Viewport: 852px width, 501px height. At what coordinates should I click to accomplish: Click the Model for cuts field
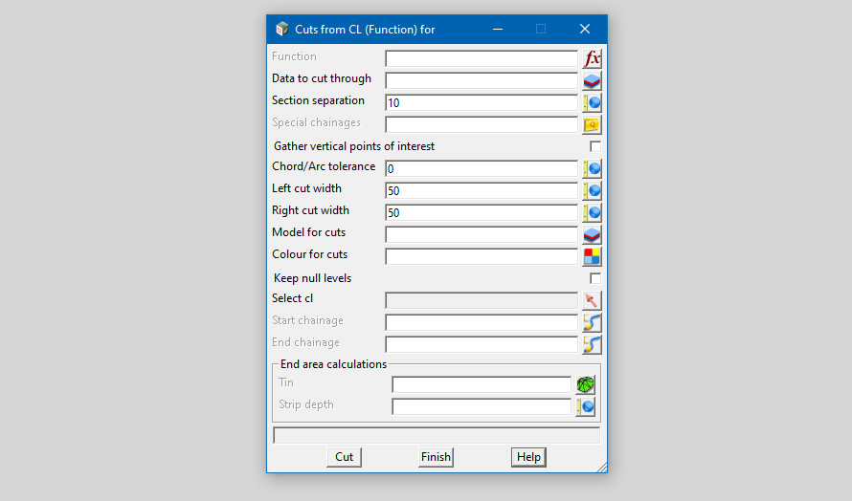[482, 234]
